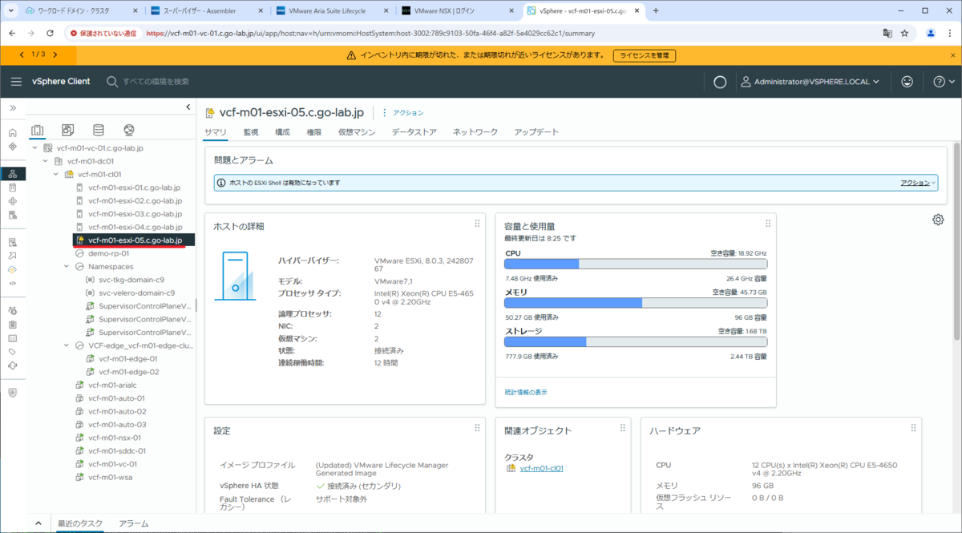Collapse vcf-m01-vc-01.c.go-lab.jp tree node

(35, 148)
